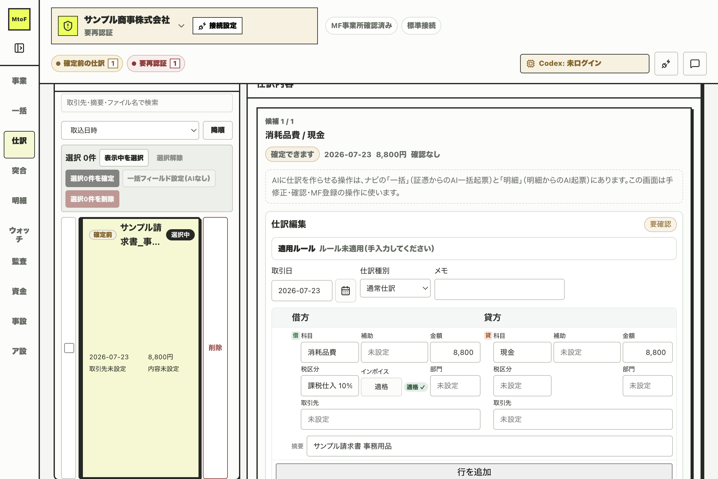Focus the debit 取引先 未設定 field
The height and width of the screenshot is (479, 718).
[x=390, y=419]
